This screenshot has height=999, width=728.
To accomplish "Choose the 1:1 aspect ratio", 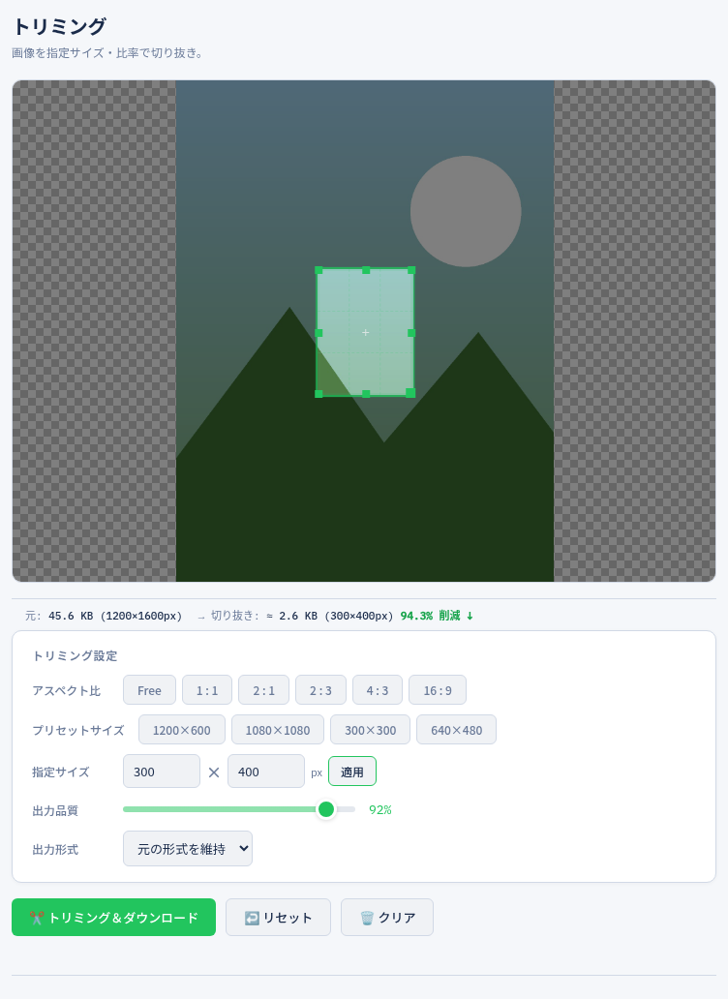I will [x=207, y=690].
